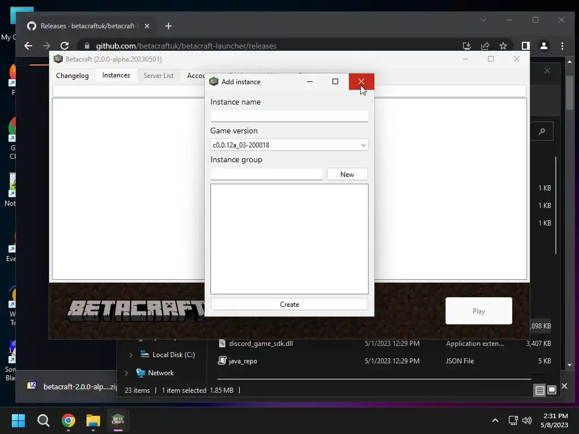The height and width of the screenshot is (434, 579).
Task: Open the network tray icon
Action: tap(513, 420)
